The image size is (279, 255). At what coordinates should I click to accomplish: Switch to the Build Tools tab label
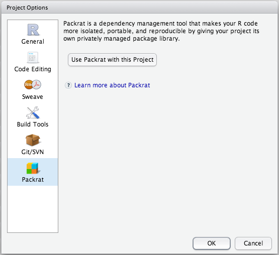coord(33,124)
